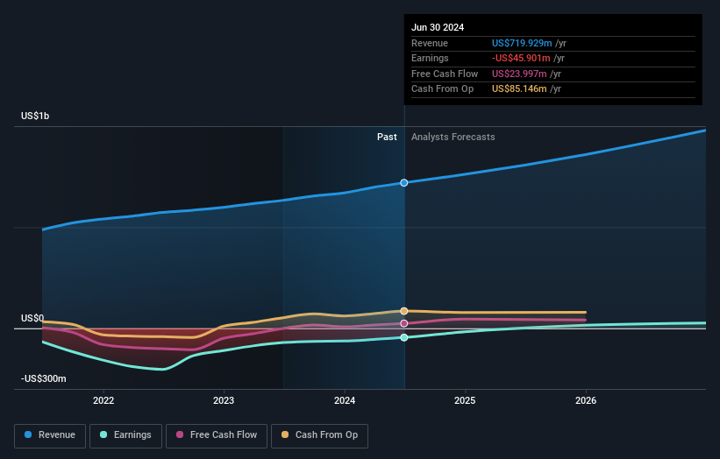Click the pink Free Cash Flow legend dot

coord(180,434)
